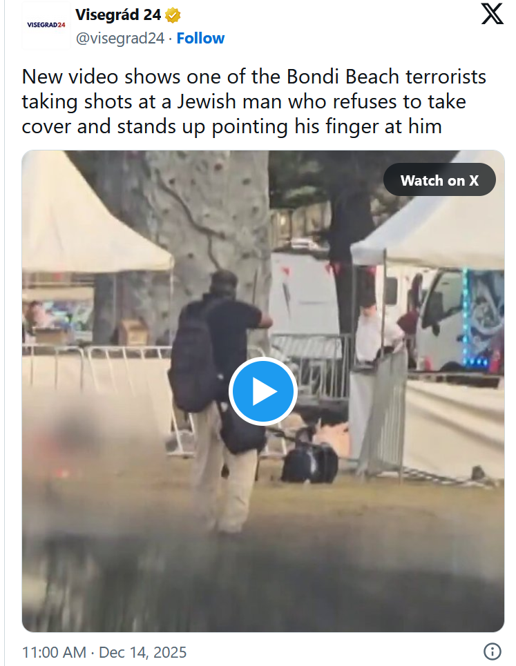Open the 11:00 AM · Dec 14, 2025 timestamp

tap(104, 652)
